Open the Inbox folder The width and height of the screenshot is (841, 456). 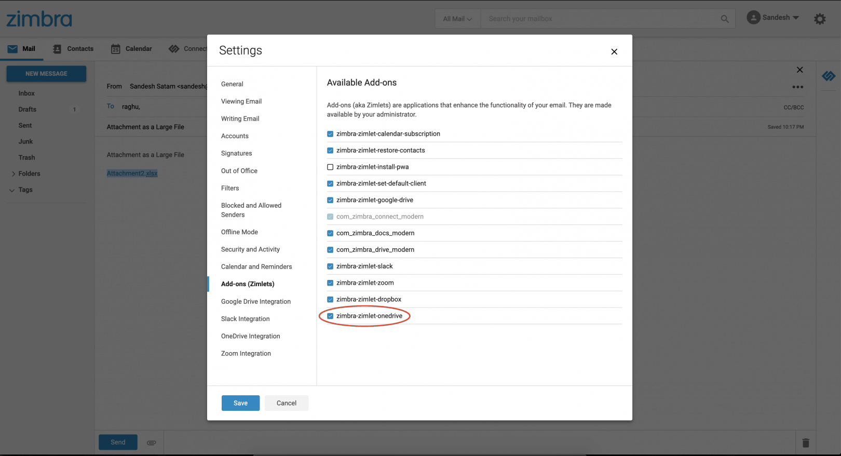(26, 93)
